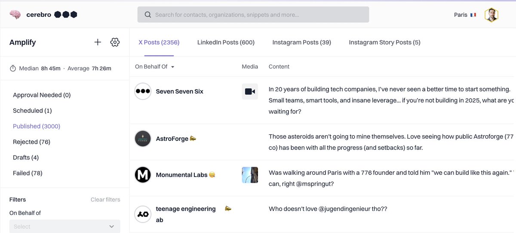The width and height of the screenshot is (516, 233).
Task: Click the AstroForge logo avatar
Action: (x=143, y=139)
